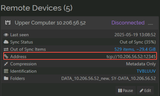Click the Last seen timestamp 2025-05-19 13:08:52
This screenshot has width=160, height=96.
tap(135, 35)
